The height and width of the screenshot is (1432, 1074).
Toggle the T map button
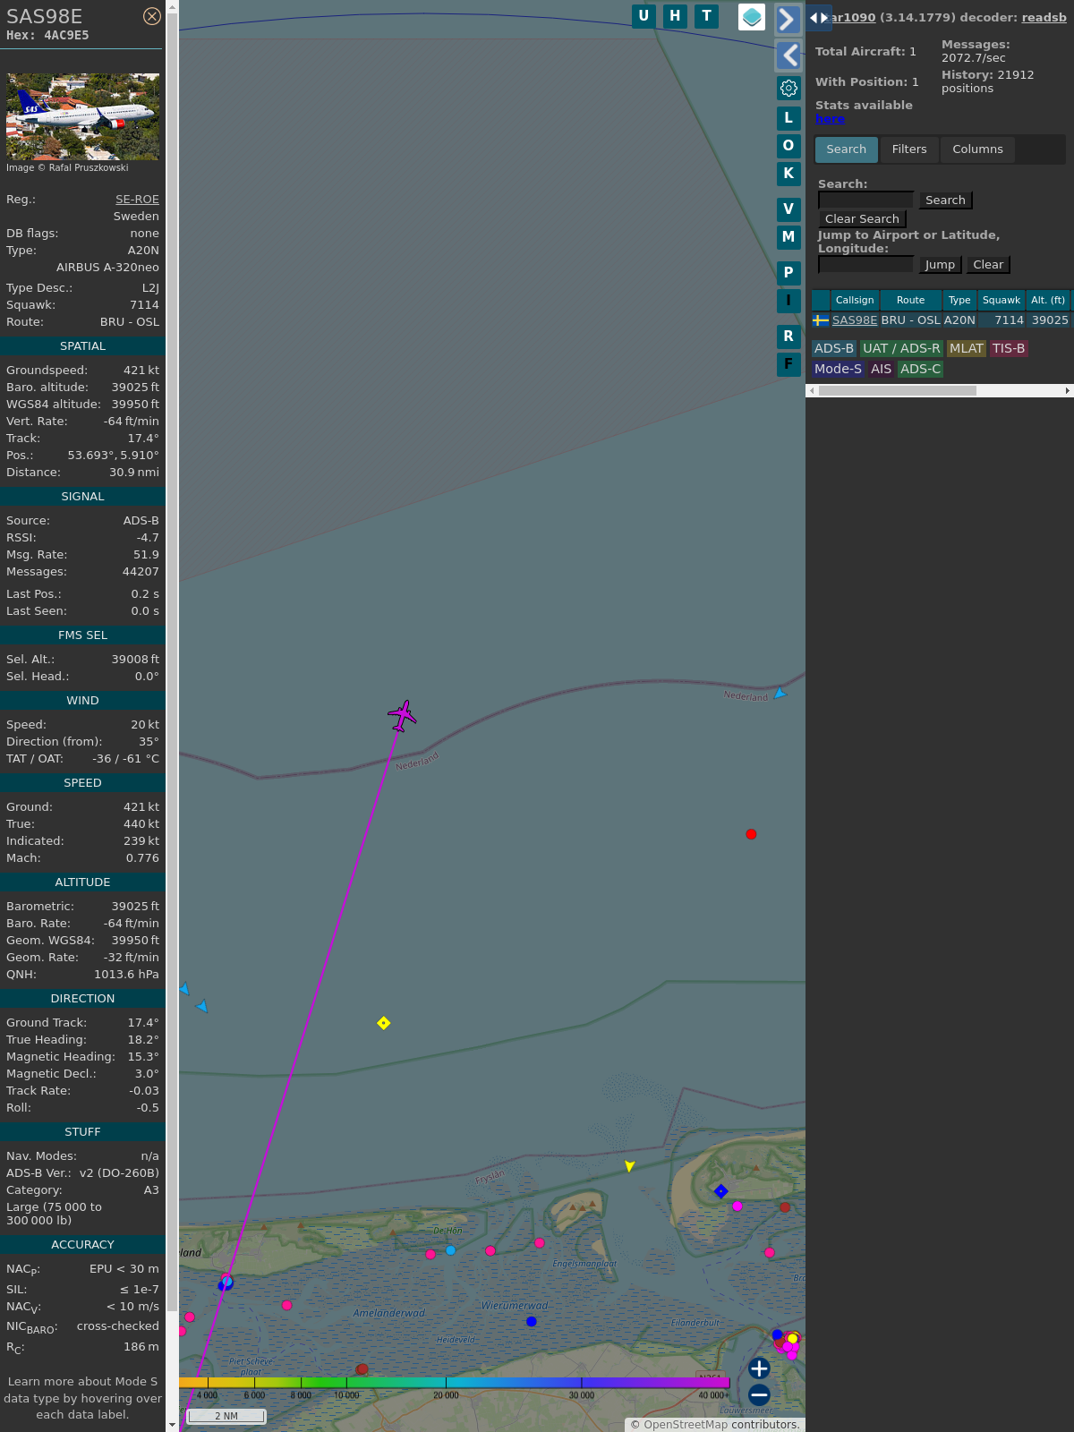coord(706,16)
